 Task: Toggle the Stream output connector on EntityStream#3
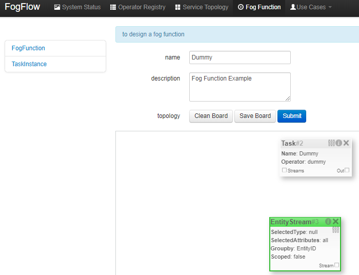point(337,265)
